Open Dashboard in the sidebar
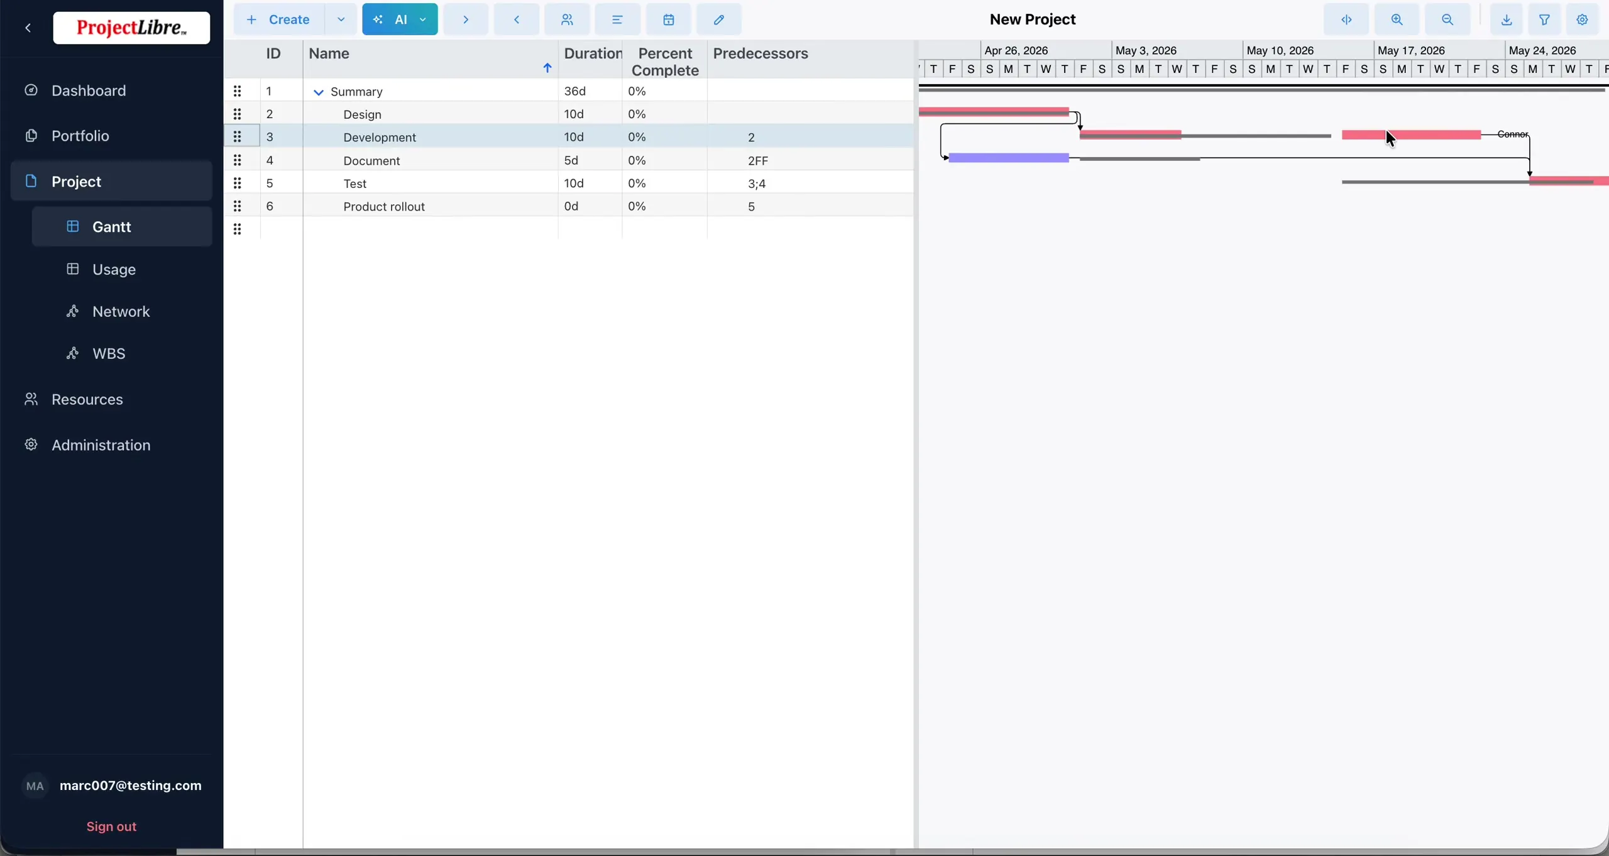Viewport: 1609px width, 856px height. point(111,91)
